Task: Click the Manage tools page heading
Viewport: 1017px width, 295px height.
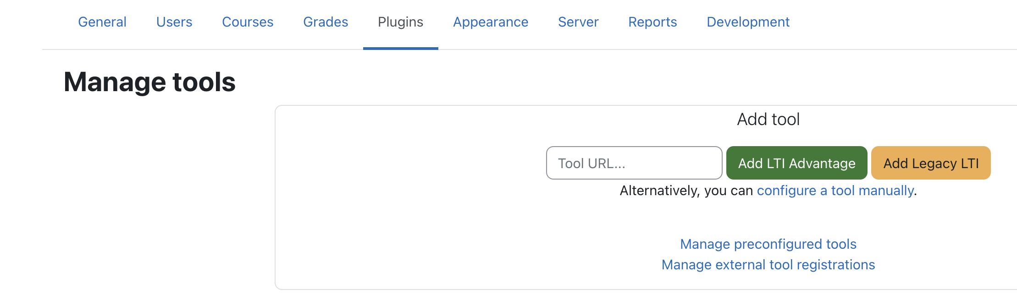Action: pos(149,82)
